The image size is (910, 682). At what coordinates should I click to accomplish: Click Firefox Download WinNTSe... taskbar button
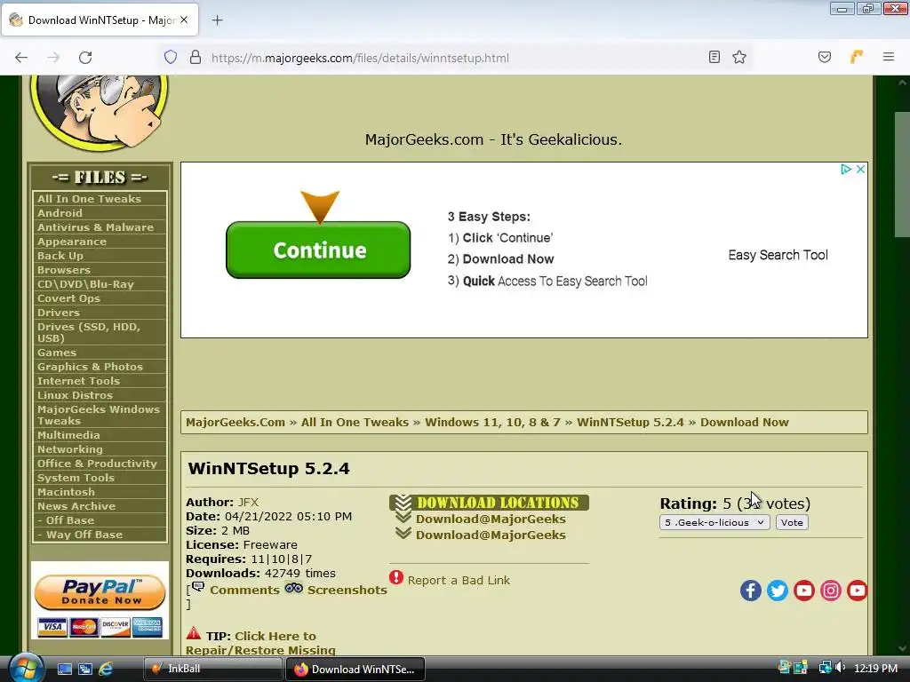tap(355, 669)
